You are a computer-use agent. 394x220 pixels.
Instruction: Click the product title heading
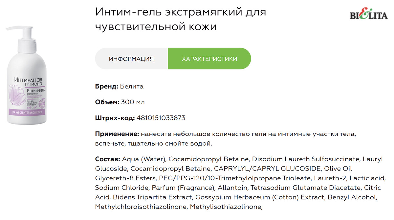(181, 19)
